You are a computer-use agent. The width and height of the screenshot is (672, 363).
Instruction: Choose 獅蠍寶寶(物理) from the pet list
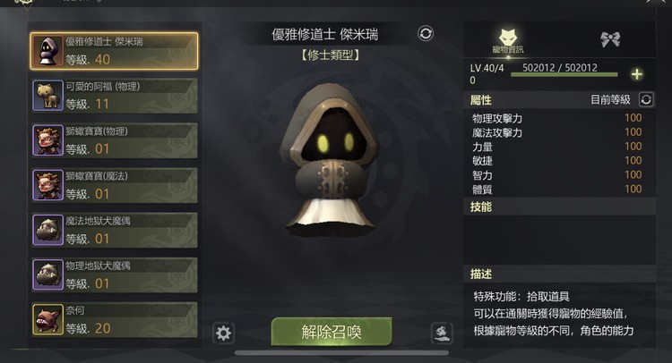pos(114,140)
